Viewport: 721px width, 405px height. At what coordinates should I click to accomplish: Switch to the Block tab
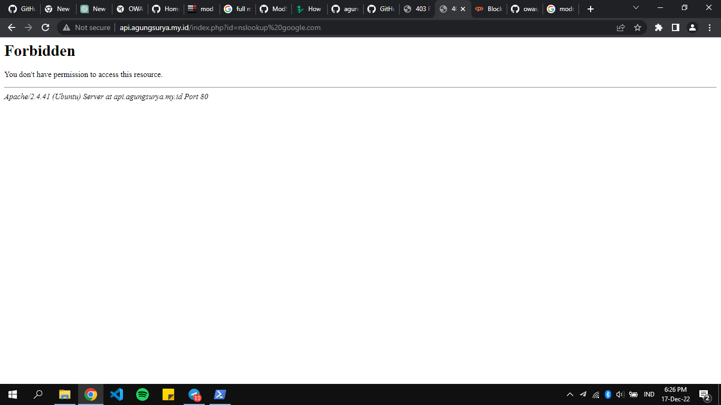(x=489, y=9)
